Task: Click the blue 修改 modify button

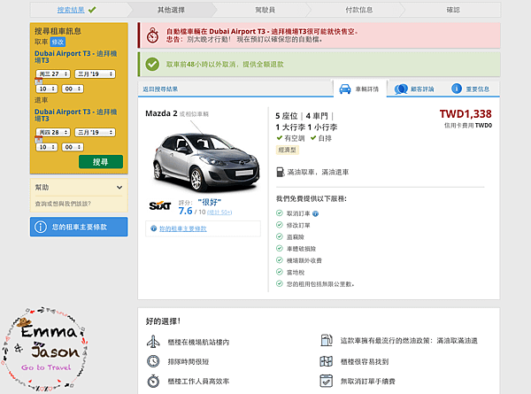Action: pyautogui.click(x=58, y=42)
